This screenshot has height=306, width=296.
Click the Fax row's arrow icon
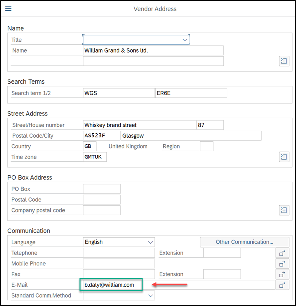[x=282, y=274]
